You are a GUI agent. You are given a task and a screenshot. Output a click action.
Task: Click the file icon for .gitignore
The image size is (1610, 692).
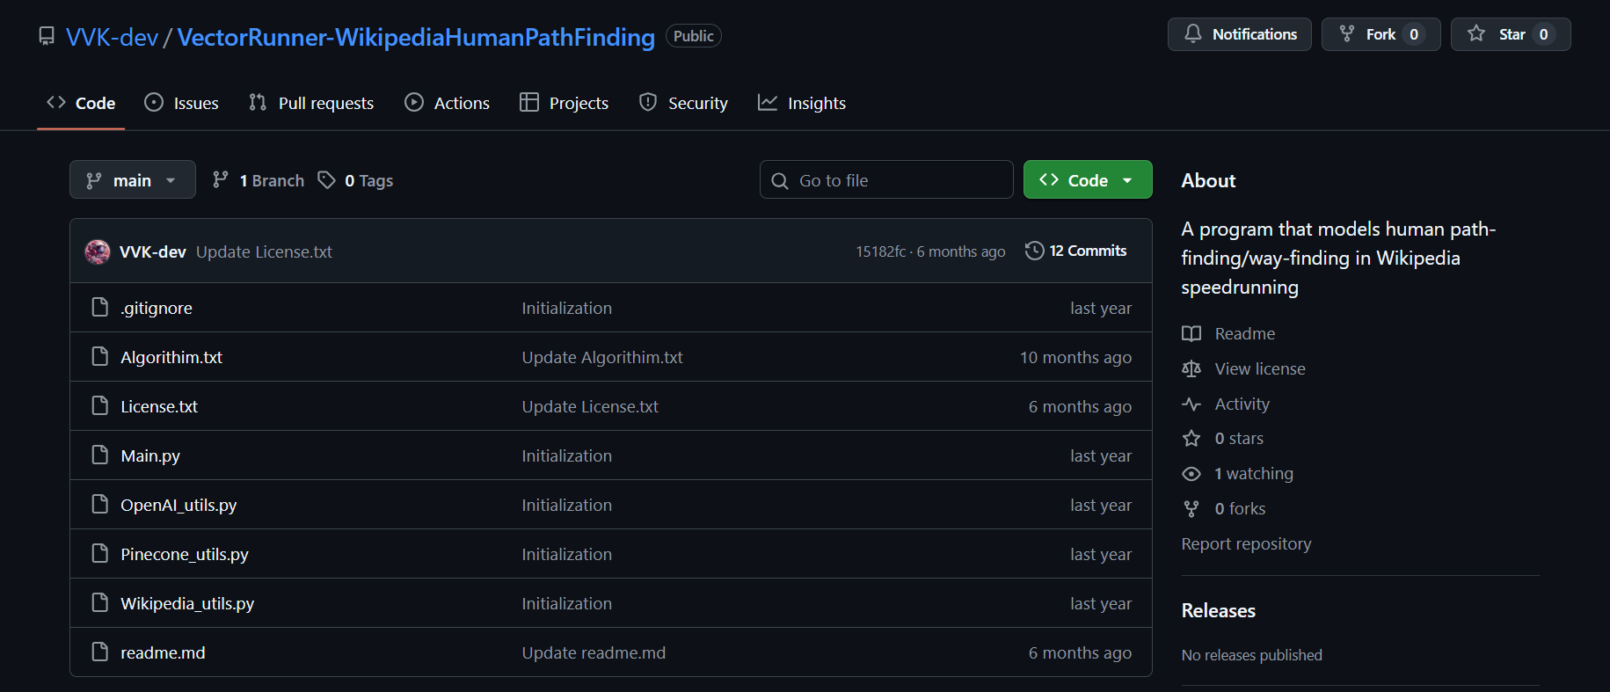100,308
